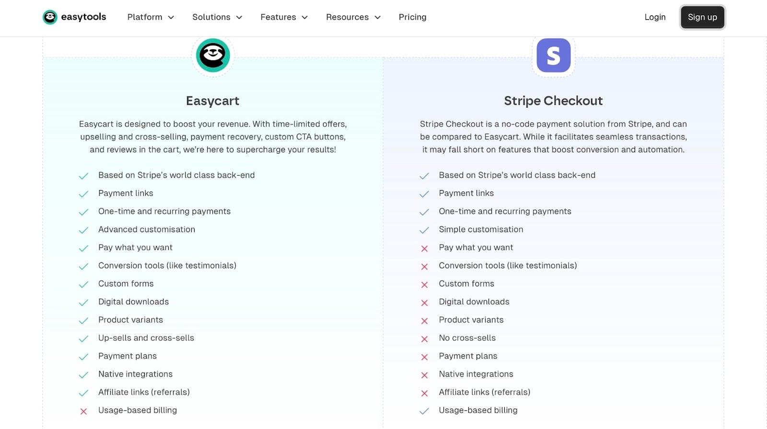Screen dimensions: 767x429
Task: Open the Features menu
Action: point(284,17)
